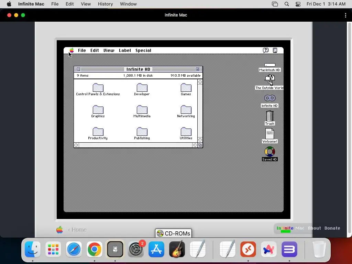Viewport: 352px width, 264px height.
Task: Click the Stage Manager windows icon in menu bar
Action: 275,4
